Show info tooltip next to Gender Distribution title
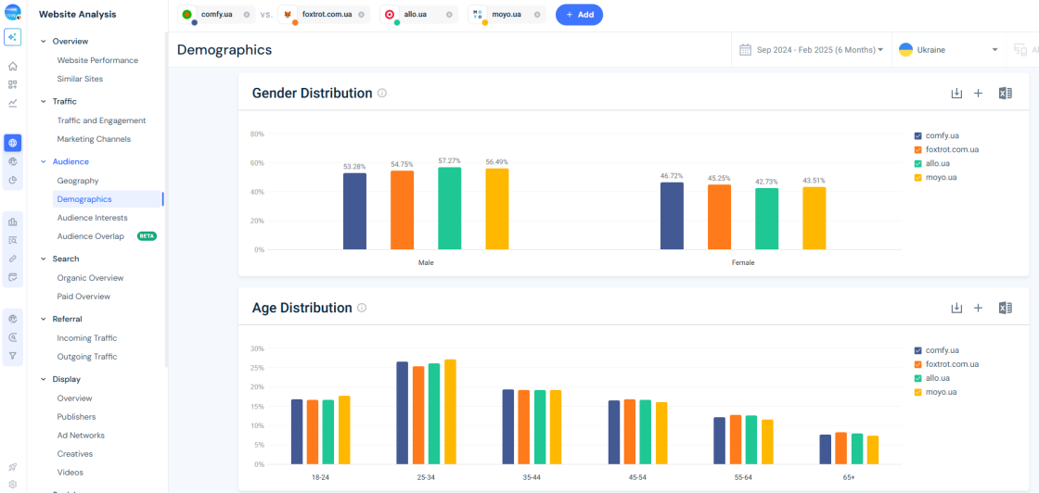This screenshot has width=1039, height=493. click(x=382, y=94)
